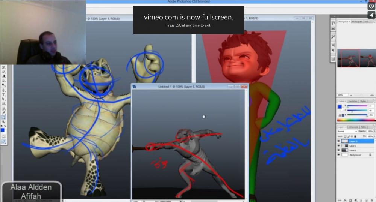Click the foreground color swatch in Color panel
This screenshot has height=202, width=376.
340,106
